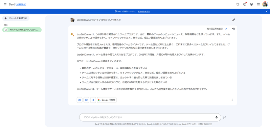Click the prompt text Jtor360Gamerというブログについて教えて
270x127 pixels.
(x=99, y=20)
